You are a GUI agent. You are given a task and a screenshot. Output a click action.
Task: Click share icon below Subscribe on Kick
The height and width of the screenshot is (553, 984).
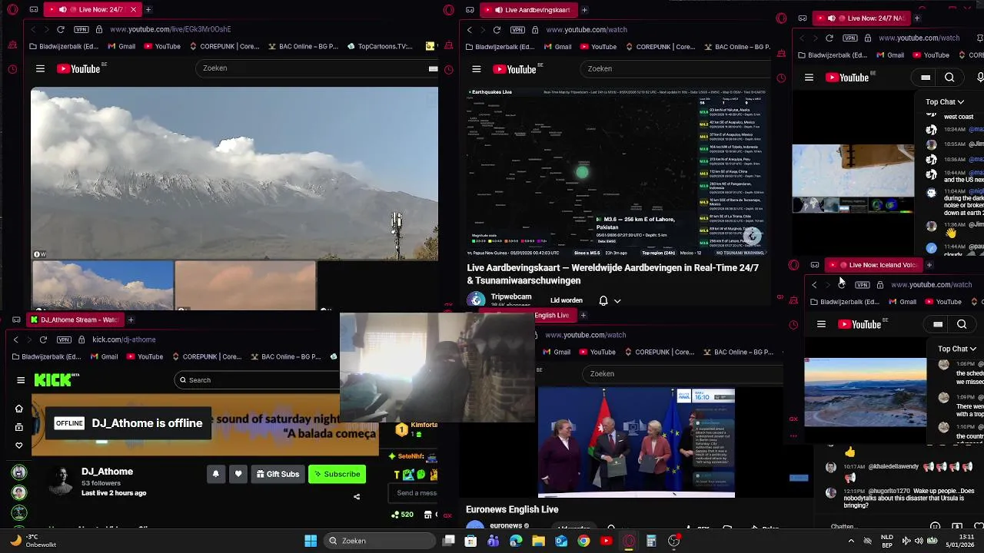(x=357, y=496)
